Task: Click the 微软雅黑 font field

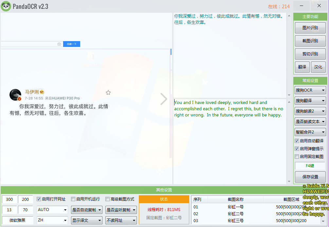Action: pos(17,220)
